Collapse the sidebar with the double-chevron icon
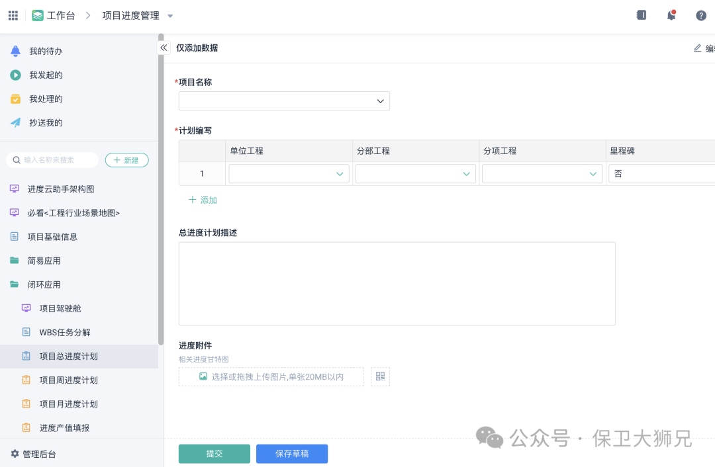The image size is (715, 467). [164, 48]
